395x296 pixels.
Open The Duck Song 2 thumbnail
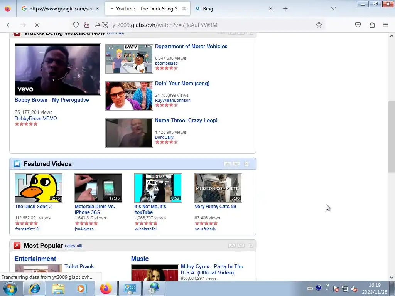(39, 188)
